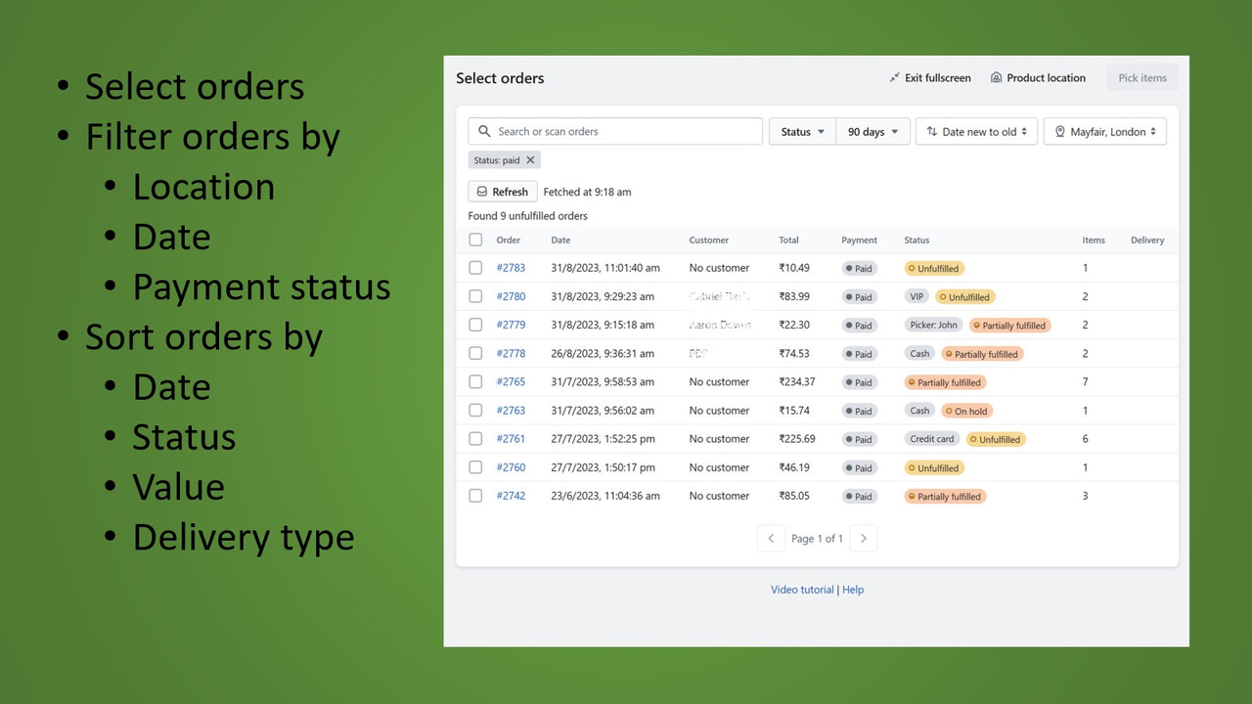Viewport: 1252px width, 704px height.
Task: Click the Video tutorial link
Action: [x=801, y=590]
